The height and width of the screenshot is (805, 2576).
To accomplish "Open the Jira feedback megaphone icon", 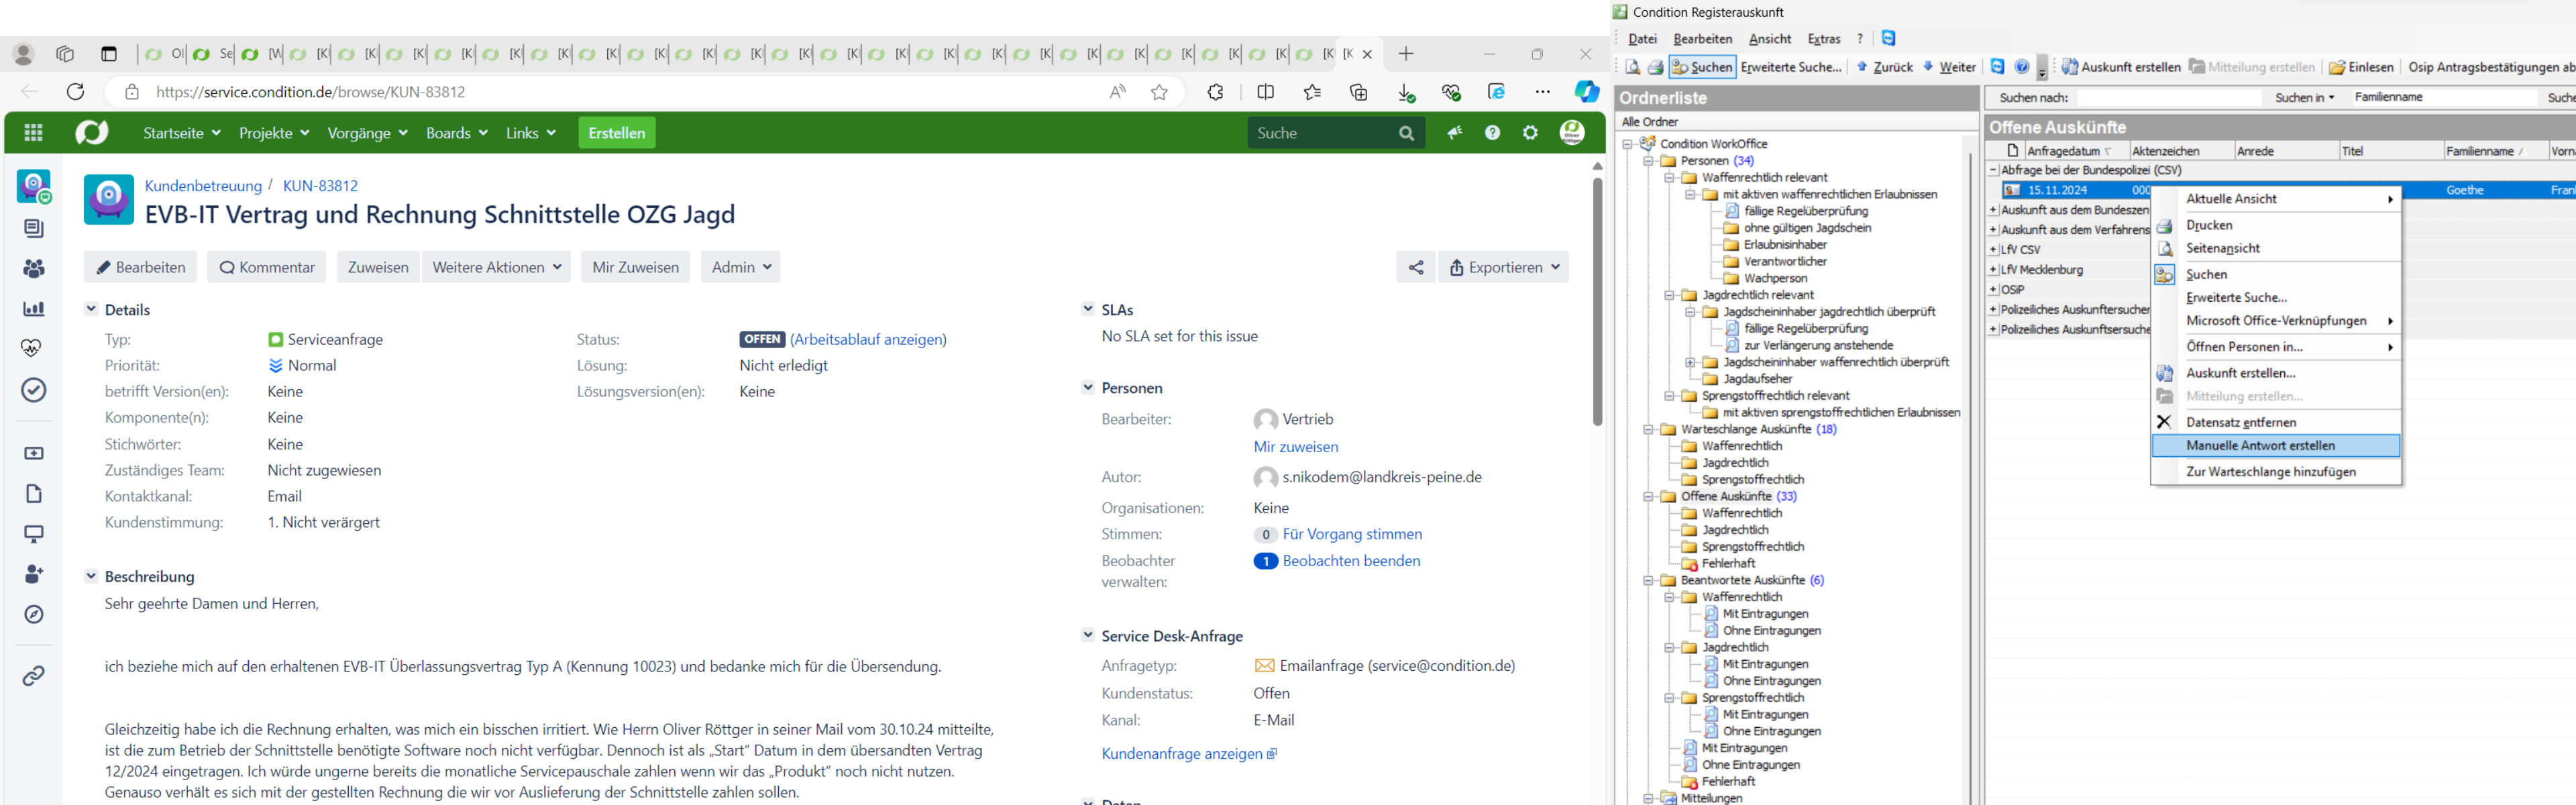I will coord(1454,133).
